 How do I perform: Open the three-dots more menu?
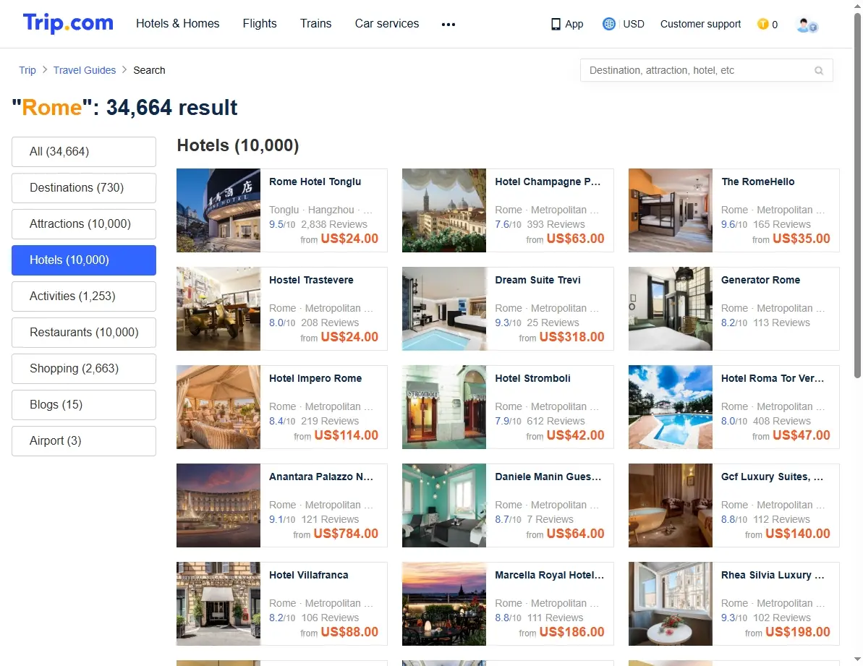[448, 24]
